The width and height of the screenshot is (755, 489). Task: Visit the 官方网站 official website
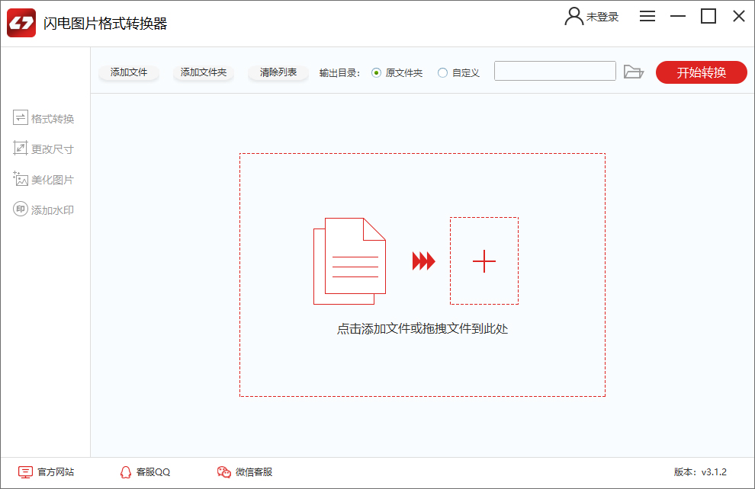47,471
